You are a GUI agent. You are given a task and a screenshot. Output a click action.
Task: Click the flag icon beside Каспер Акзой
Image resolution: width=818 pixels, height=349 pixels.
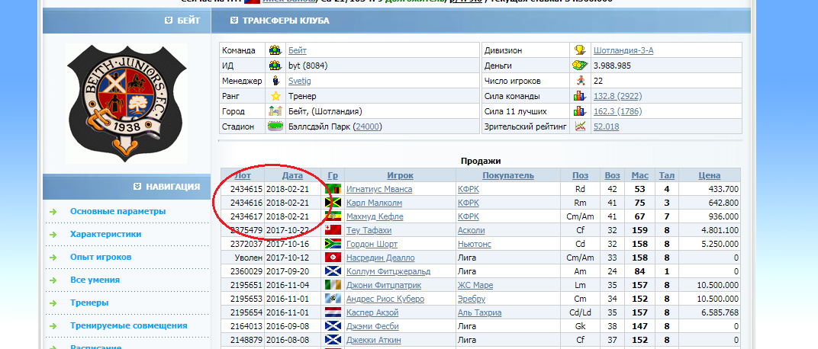pos(332,312)
